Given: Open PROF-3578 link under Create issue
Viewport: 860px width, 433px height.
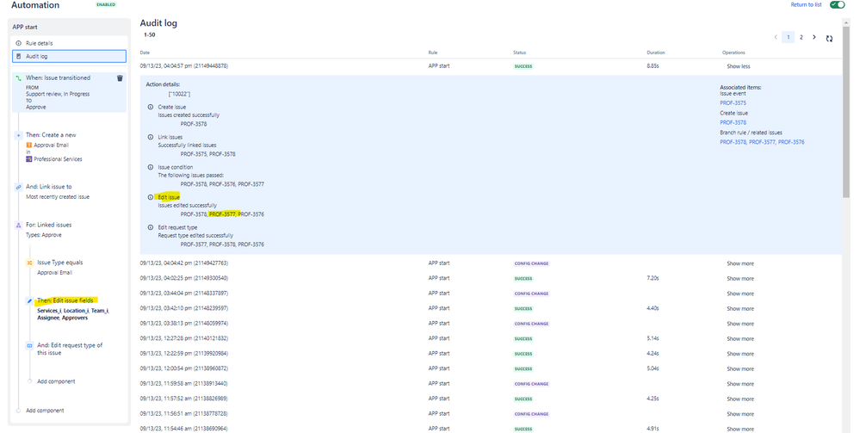Looking at the screenshot, I should [733, 122].
